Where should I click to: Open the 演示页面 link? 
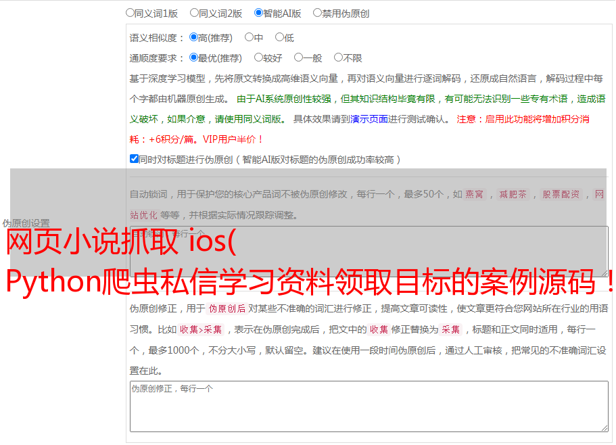[369, 119]
